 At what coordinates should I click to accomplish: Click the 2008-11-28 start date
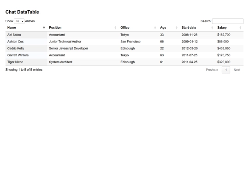[198, 35]
